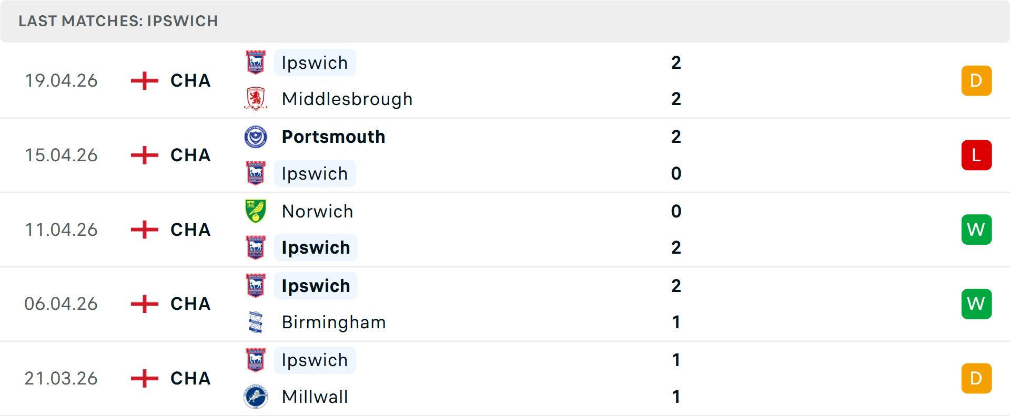
Task: Click the England flag beside the 19.04.26 match
Action: point(143,80)
